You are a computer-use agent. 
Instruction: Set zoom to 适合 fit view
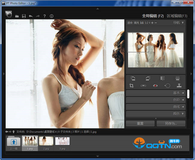point(130,23)
